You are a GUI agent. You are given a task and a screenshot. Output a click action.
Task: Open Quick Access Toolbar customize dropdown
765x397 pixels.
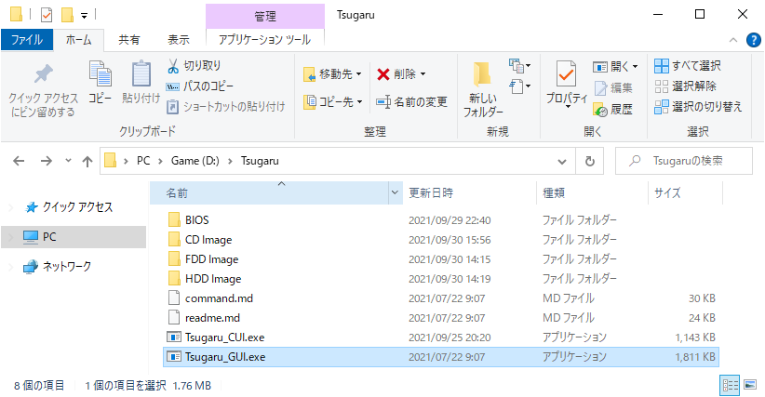tap(84, 16)
